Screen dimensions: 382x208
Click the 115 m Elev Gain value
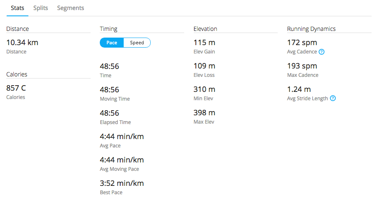pos(205,43)
